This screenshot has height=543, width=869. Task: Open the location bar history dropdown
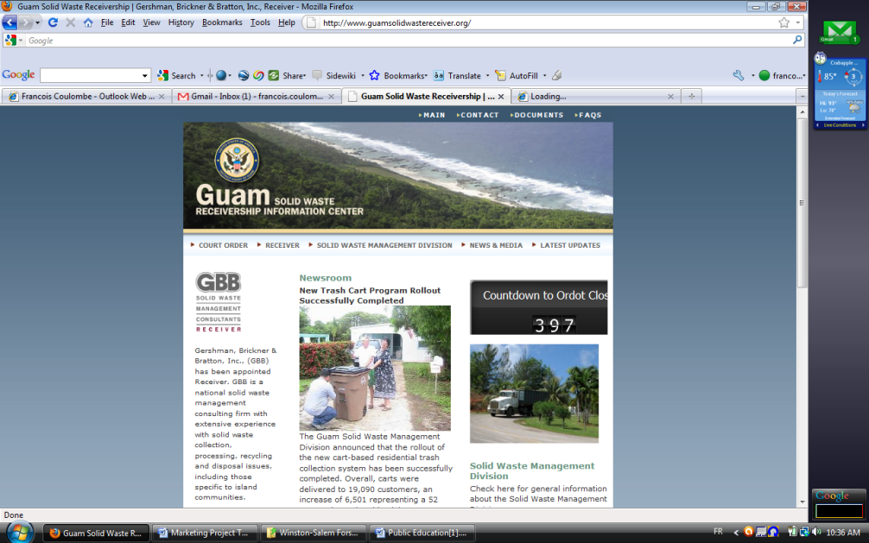(798, 22)
